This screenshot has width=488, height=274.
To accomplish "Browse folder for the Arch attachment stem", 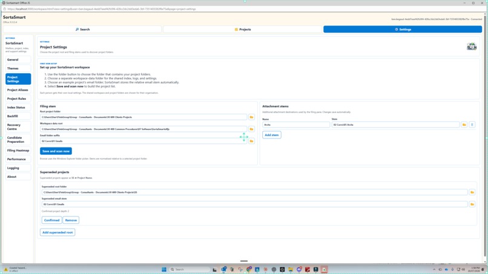I will tap(464, 125).
